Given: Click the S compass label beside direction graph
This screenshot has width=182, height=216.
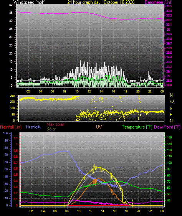Looking at the screenshot, I should (x=171, y=109).
